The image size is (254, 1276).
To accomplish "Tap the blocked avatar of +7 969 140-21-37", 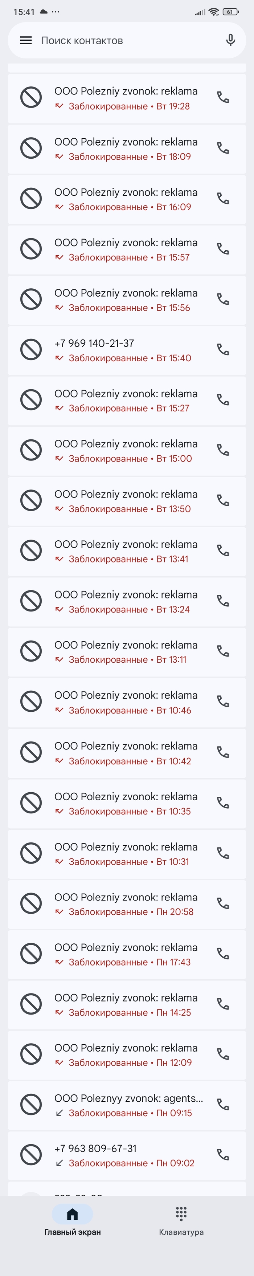I will pyautogui.click(x=31, y=350).
